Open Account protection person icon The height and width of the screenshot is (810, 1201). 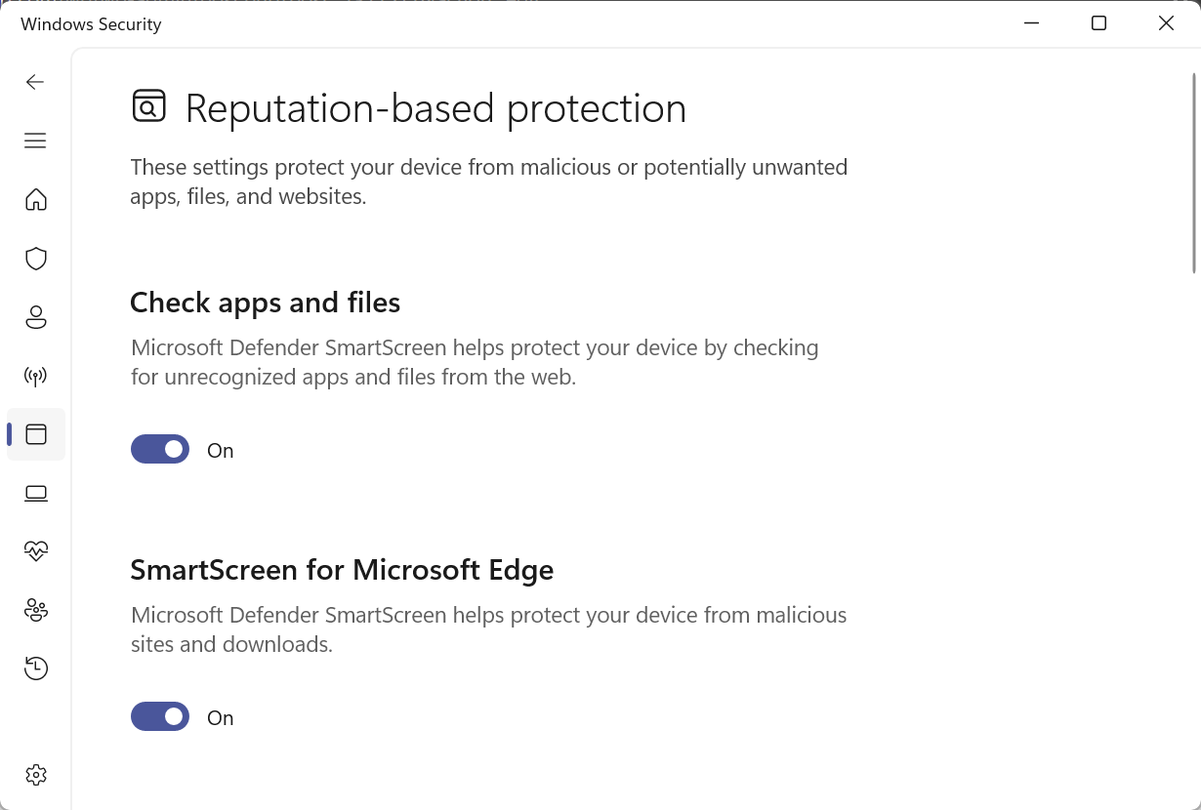(36, 317)
